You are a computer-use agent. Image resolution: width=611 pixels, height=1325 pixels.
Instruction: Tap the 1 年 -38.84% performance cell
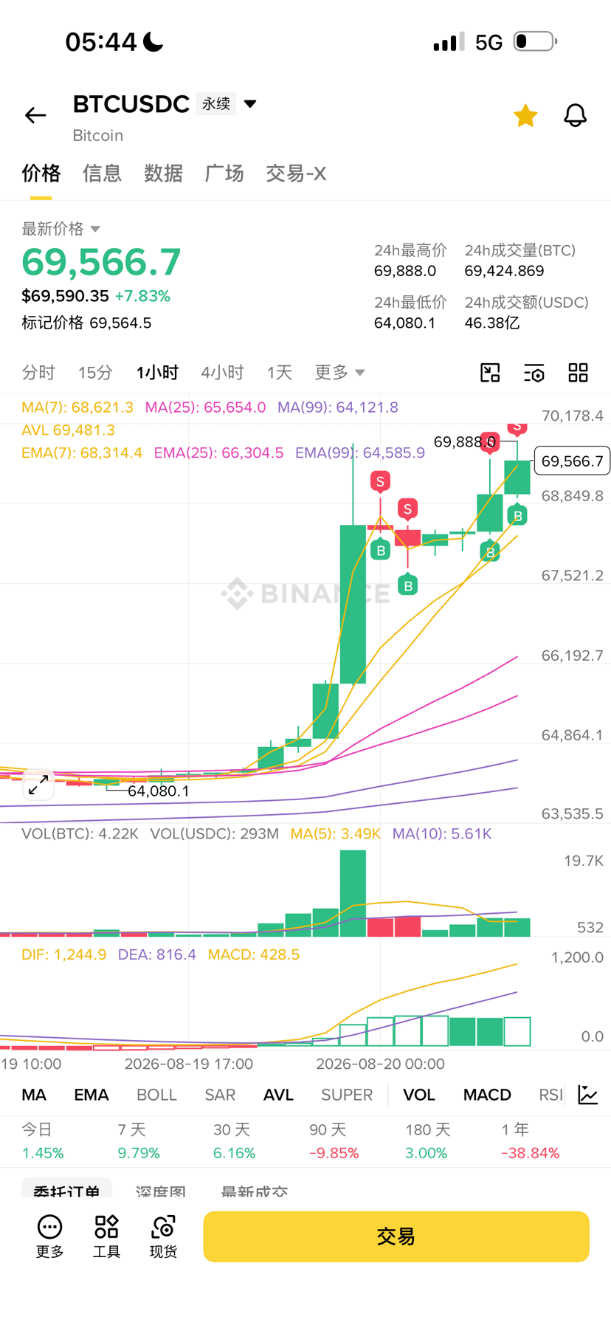(530, 1141)
